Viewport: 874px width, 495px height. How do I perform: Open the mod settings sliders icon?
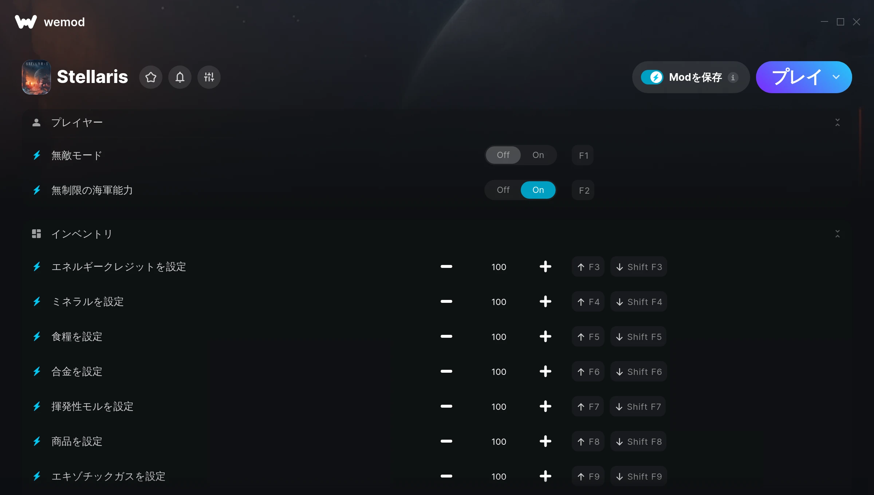(x=209, y=77)
